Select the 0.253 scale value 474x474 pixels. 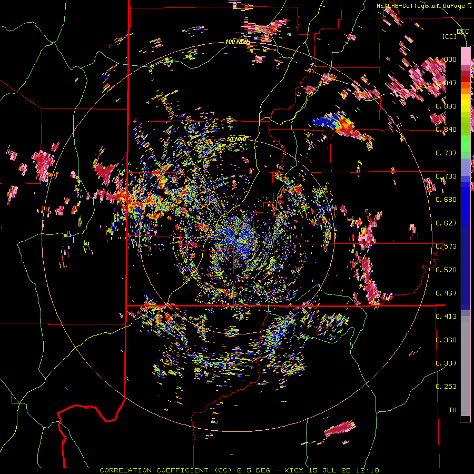coord(446,387)
